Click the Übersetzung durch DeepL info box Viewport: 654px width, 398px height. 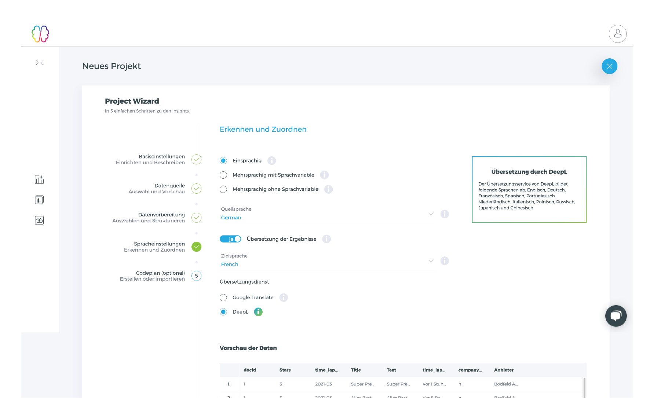[x=529, y=190]
